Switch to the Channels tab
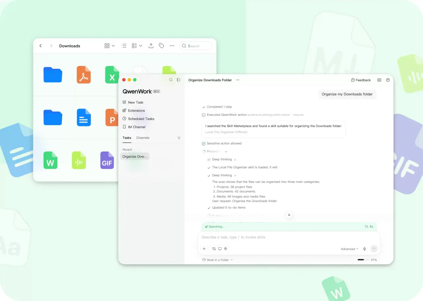423x301 pixels. pos(143,138)
